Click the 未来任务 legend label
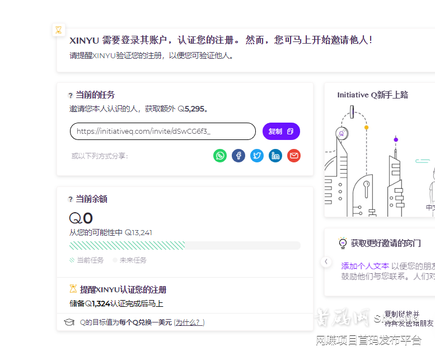435x360 pixels. (x=133, y=260)
